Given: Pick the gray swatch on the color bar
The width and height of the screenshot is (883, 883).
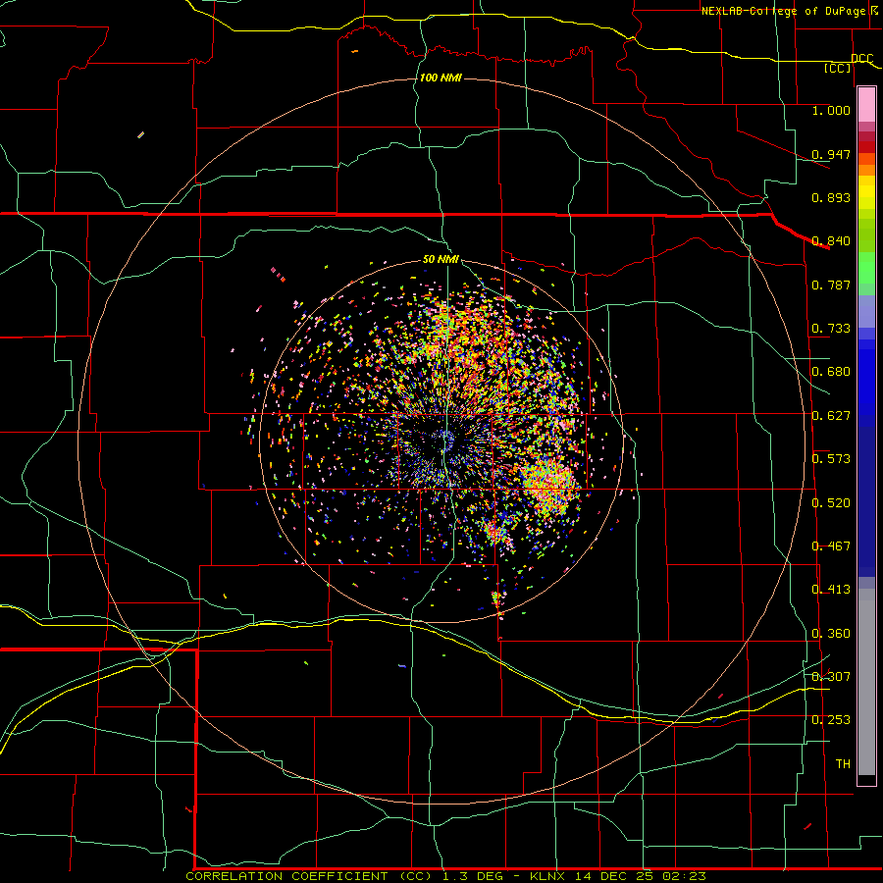Looking at the screenshot, I should [866, 682].
